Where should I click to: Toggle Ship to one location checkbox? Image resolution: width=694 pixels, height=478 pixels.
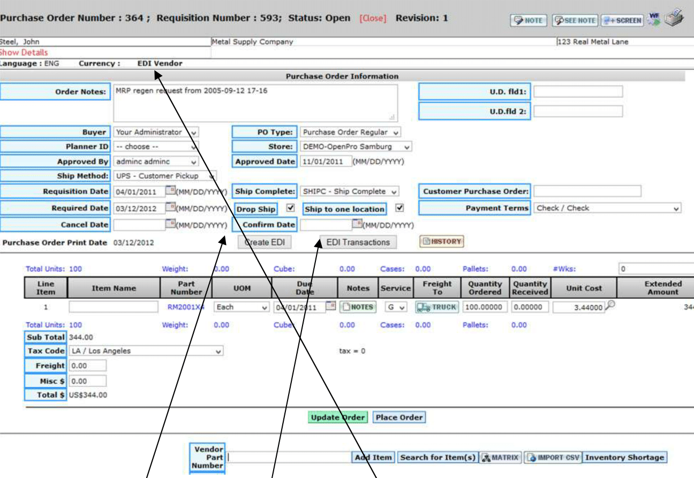(x=399, y=208)
